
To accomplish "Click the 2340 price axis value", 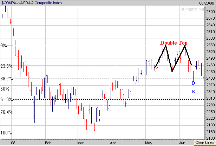I will click(x=210, y=92).
